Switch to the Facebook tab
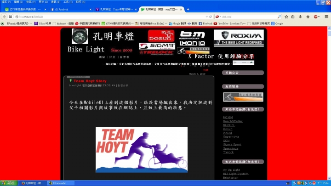The height and width of the screenshot is (186, 331). [71, 10]
